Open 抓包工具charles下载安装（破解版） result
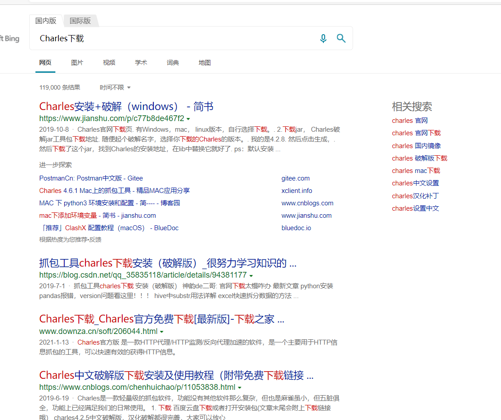Screen dimensions: 501x420 pos(168,263)
